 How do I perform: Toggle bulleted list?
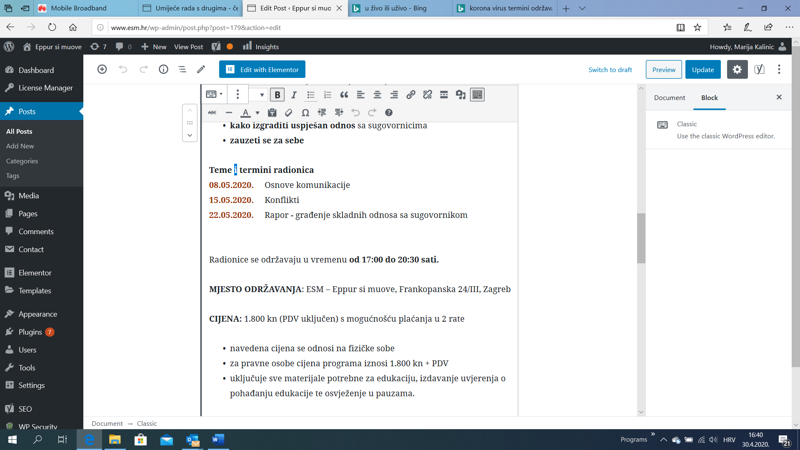pyautogui.click(x=310, y=95)
